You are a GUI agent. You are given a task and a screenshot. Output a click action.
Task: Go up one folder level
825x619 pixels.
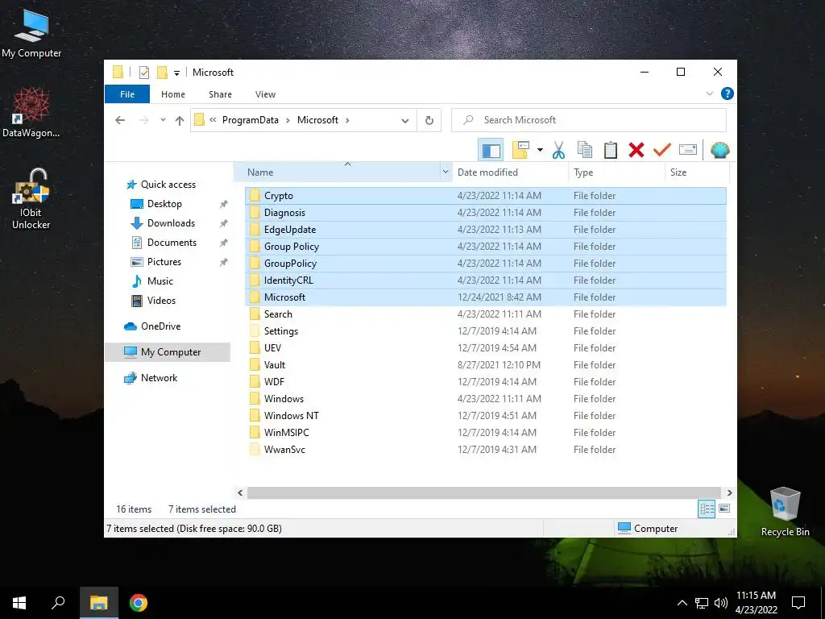(180, 121)
